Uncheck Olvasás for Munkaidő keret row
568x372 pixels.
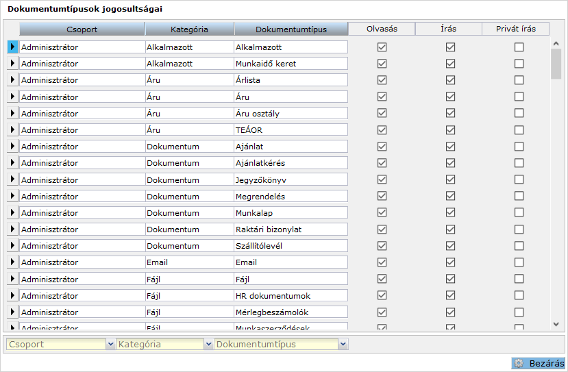[x=382, y=64]
